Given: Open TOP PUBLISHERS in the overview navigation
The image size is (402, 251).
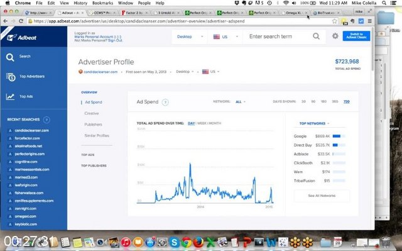Looking at the screenshot, I should point(94,166).
